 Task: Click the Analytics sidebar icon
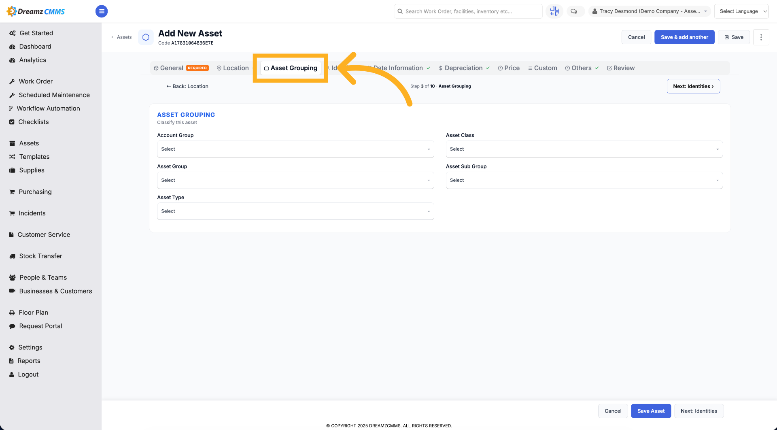[x=12, y=60]
